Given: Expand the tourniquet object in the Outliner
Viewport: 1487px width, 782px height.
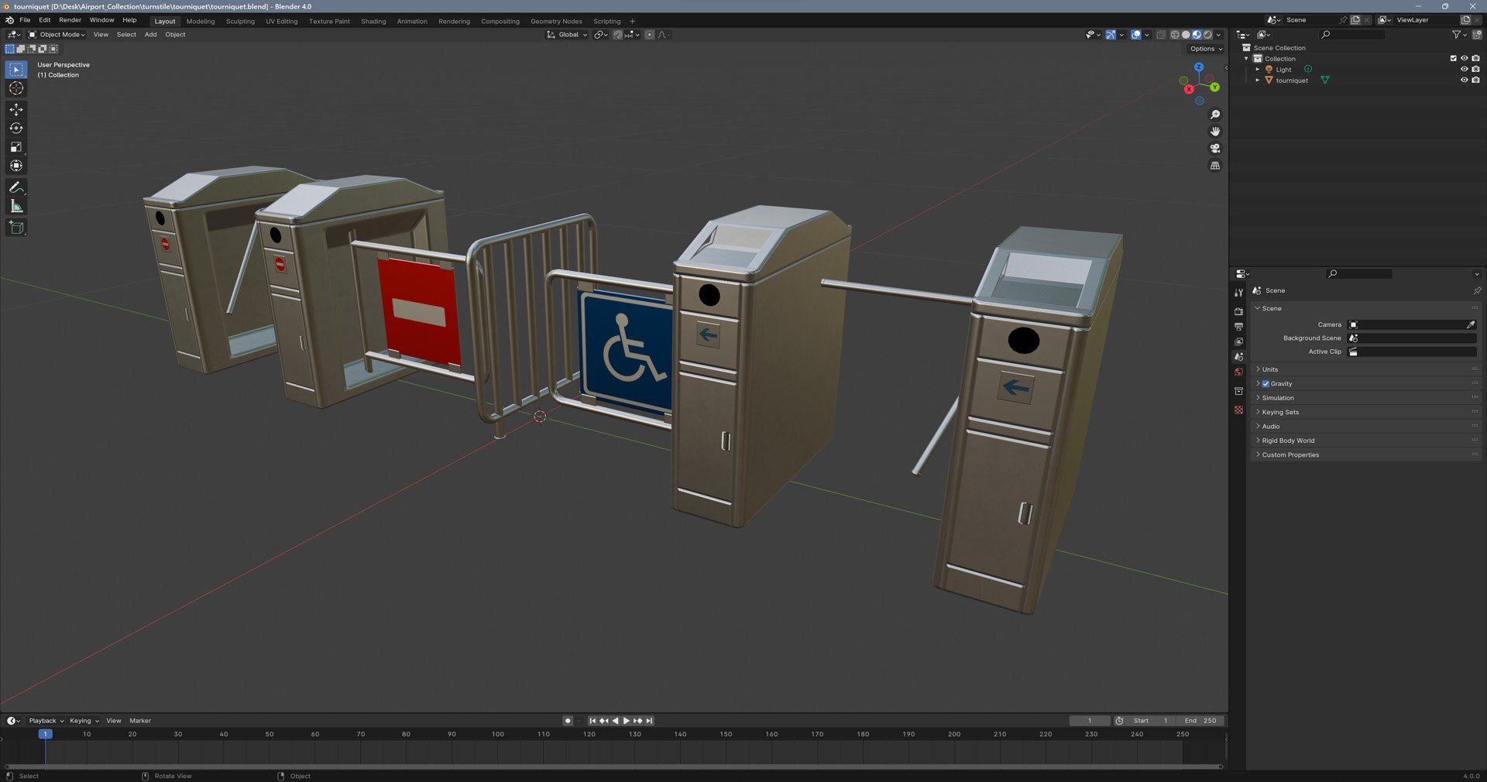Looking at the screenshot, I should (1257, 81).
